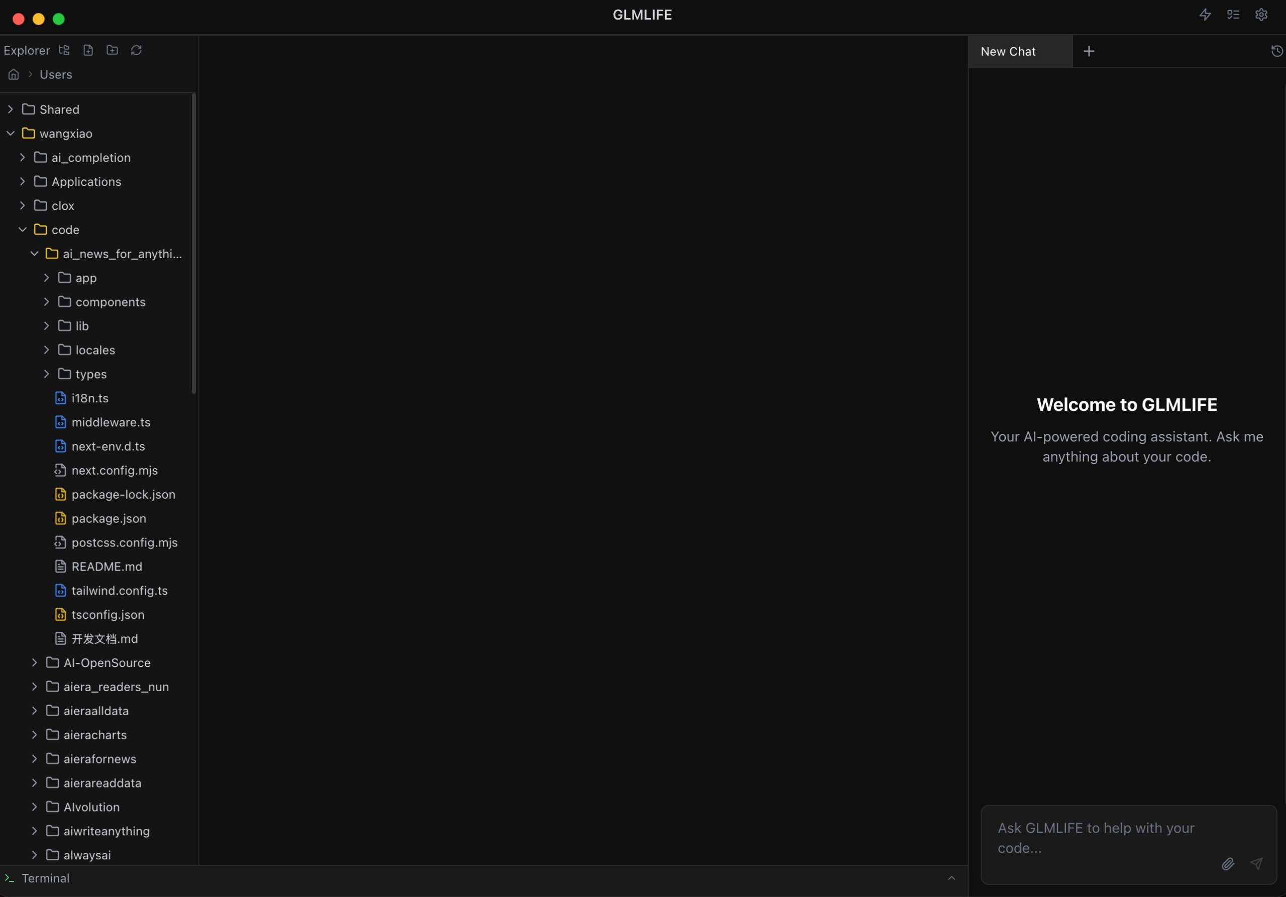Open the package.json file
The width and height of the screenshot is (1286, 897).
click(109, 518)
